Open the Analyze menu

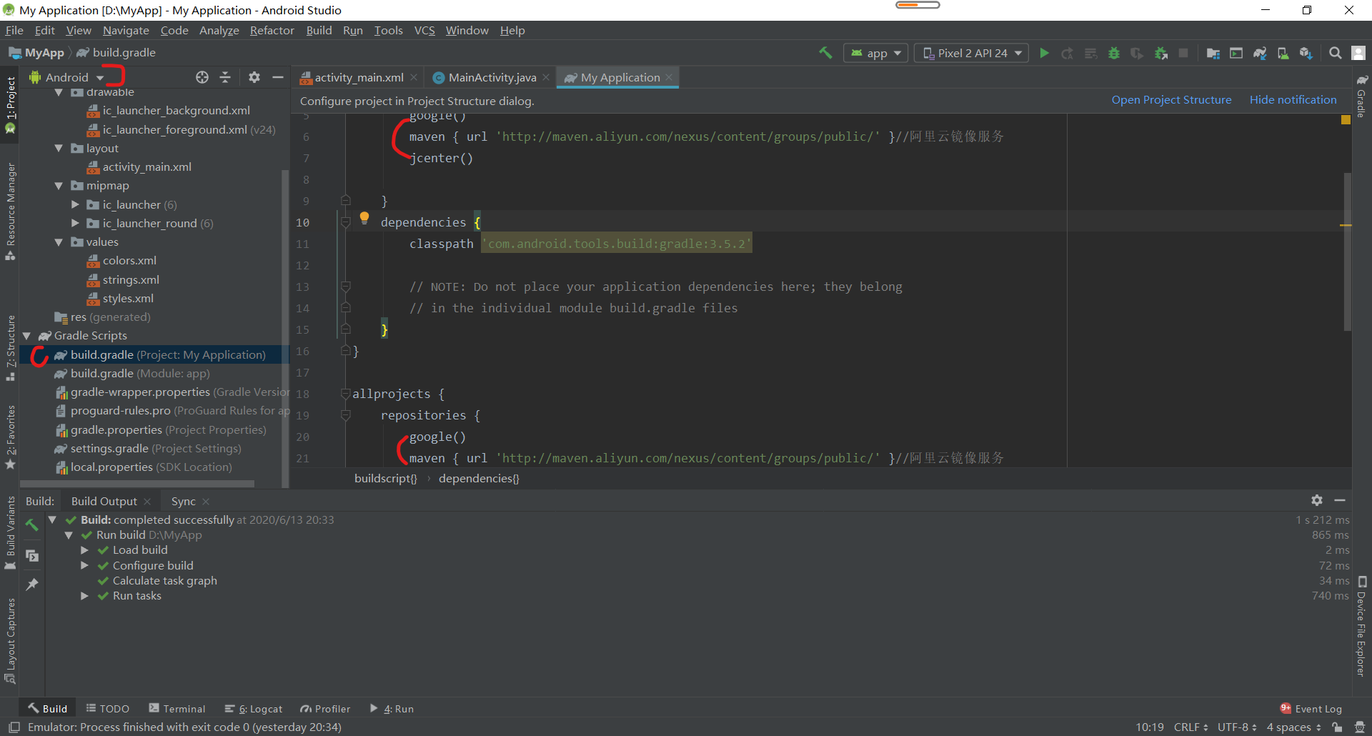(x=219, y=30)
